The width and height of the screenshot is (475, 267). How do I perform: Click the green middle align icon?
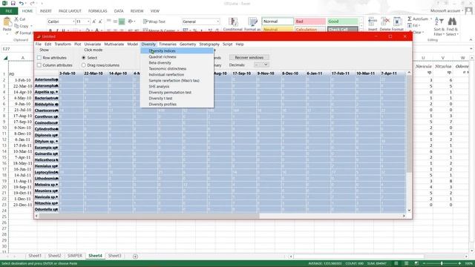point(122,22)
